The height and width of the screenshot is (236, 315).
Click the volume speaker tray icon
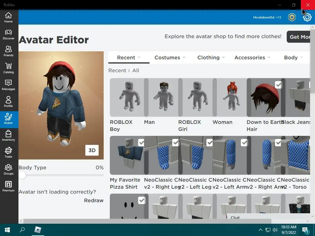pyautogui.click(x=275, y=230)
